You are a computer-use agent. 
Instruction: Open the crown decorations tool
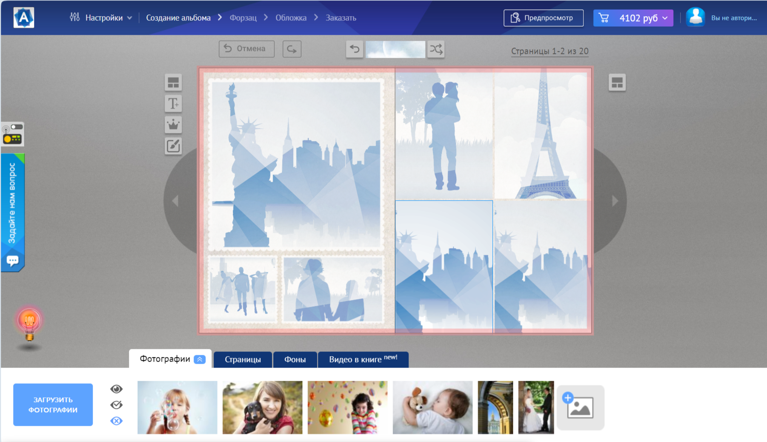[173, 125]
